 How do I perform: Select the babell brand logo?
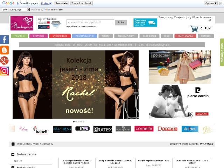(x=41, y=130)
